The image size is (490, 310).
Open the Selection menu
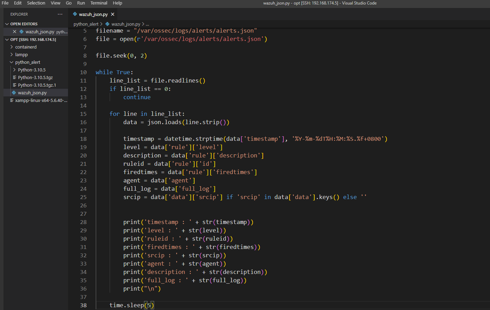tap(36, 3)
